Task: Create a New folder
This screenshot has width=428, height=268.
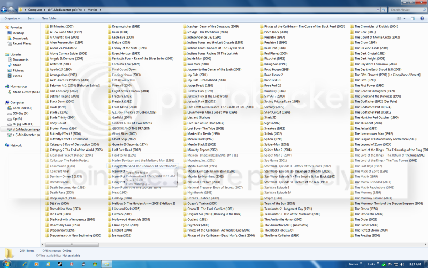Action: pos(49,18)
